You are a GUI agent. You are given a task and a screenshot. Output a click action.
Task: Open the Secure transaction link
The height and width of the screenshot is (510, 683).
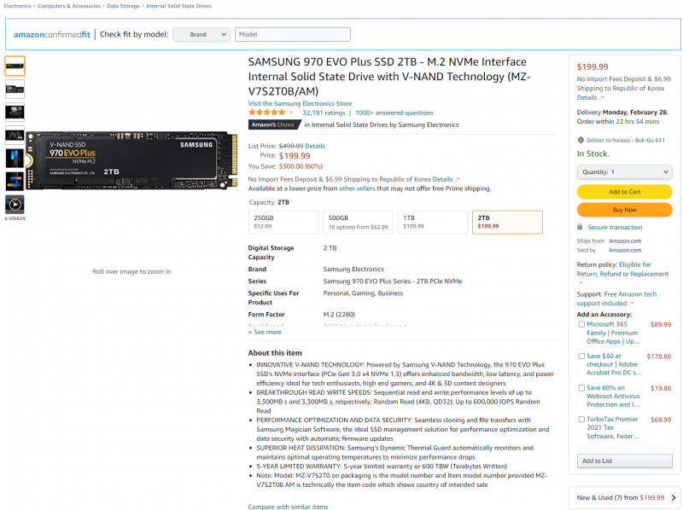pyautogui.click(x=615, y=227)
